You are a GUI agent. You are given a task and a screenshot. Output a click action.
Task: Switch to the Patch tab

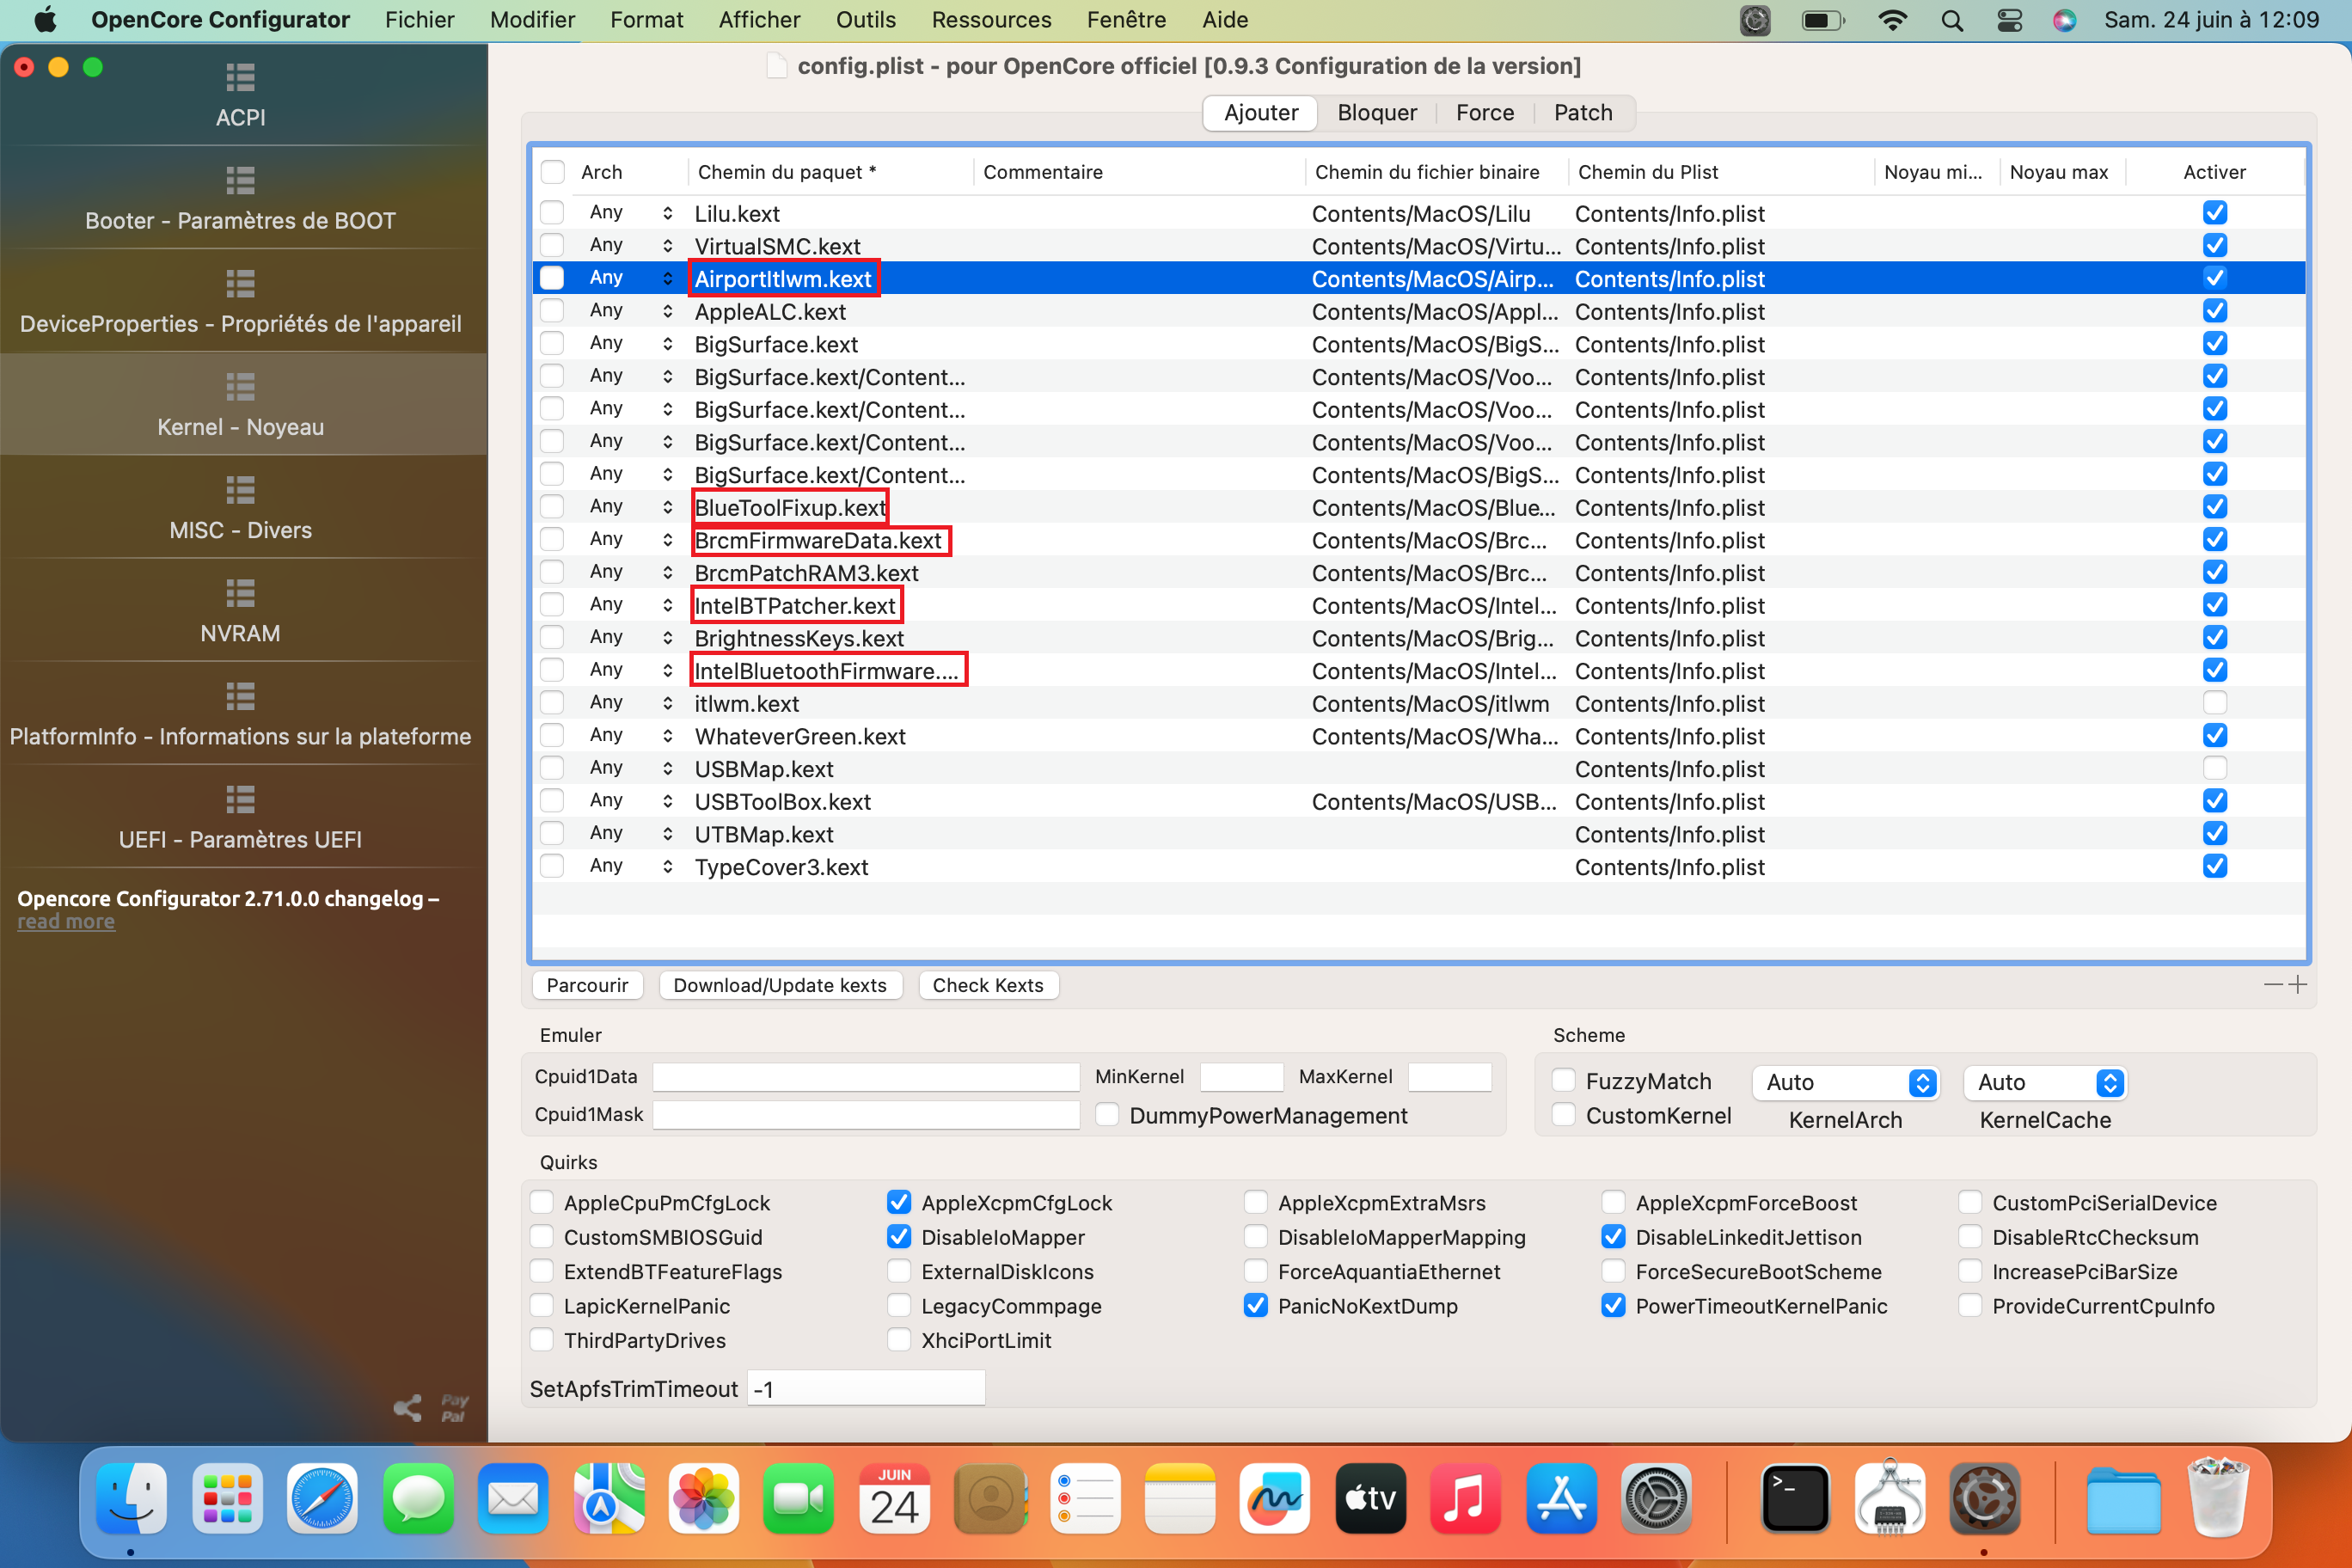1583,112
